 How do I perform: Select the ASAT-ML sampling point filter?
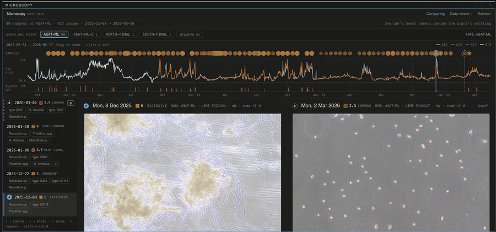pos(55,35)
